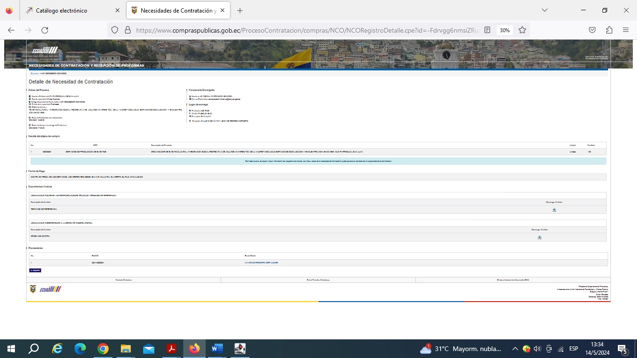Open the Firefox application menu
This screenshot has height=358, width=637.
coord(626,30)
